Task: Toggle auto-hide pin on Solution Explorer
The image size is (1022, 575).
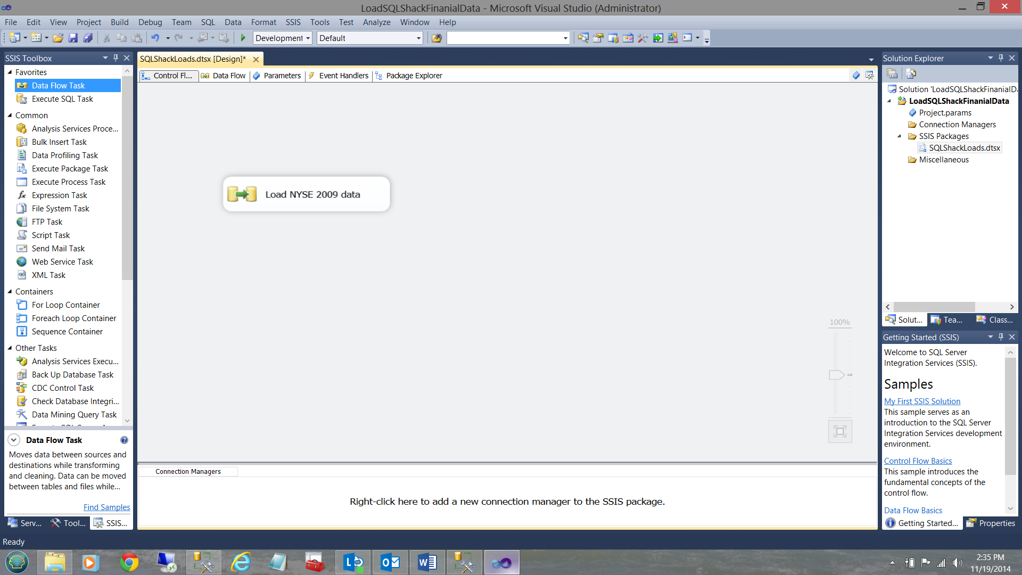Action: pyautogui.click(x=1001, y=58)
